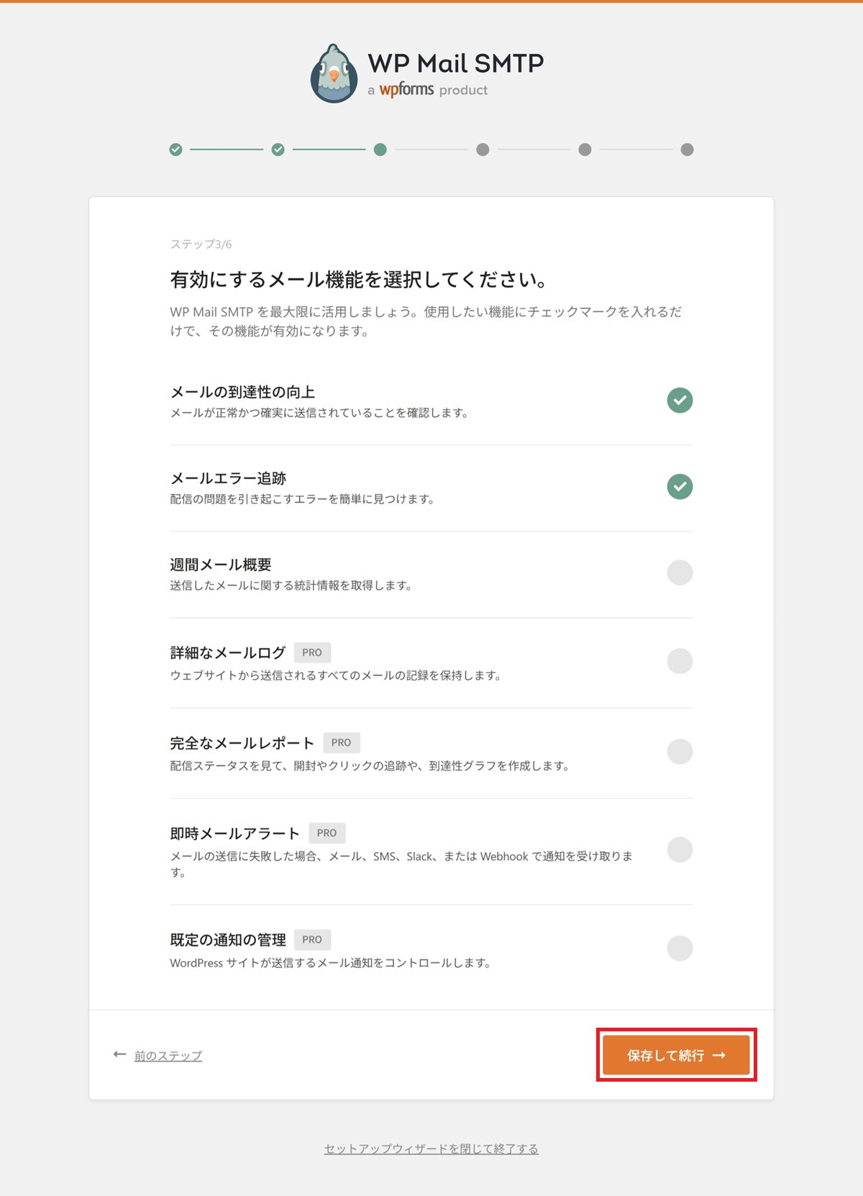
Task: Toggle メールエラー追跡 checkmark
Action: (x=680, y=486)
